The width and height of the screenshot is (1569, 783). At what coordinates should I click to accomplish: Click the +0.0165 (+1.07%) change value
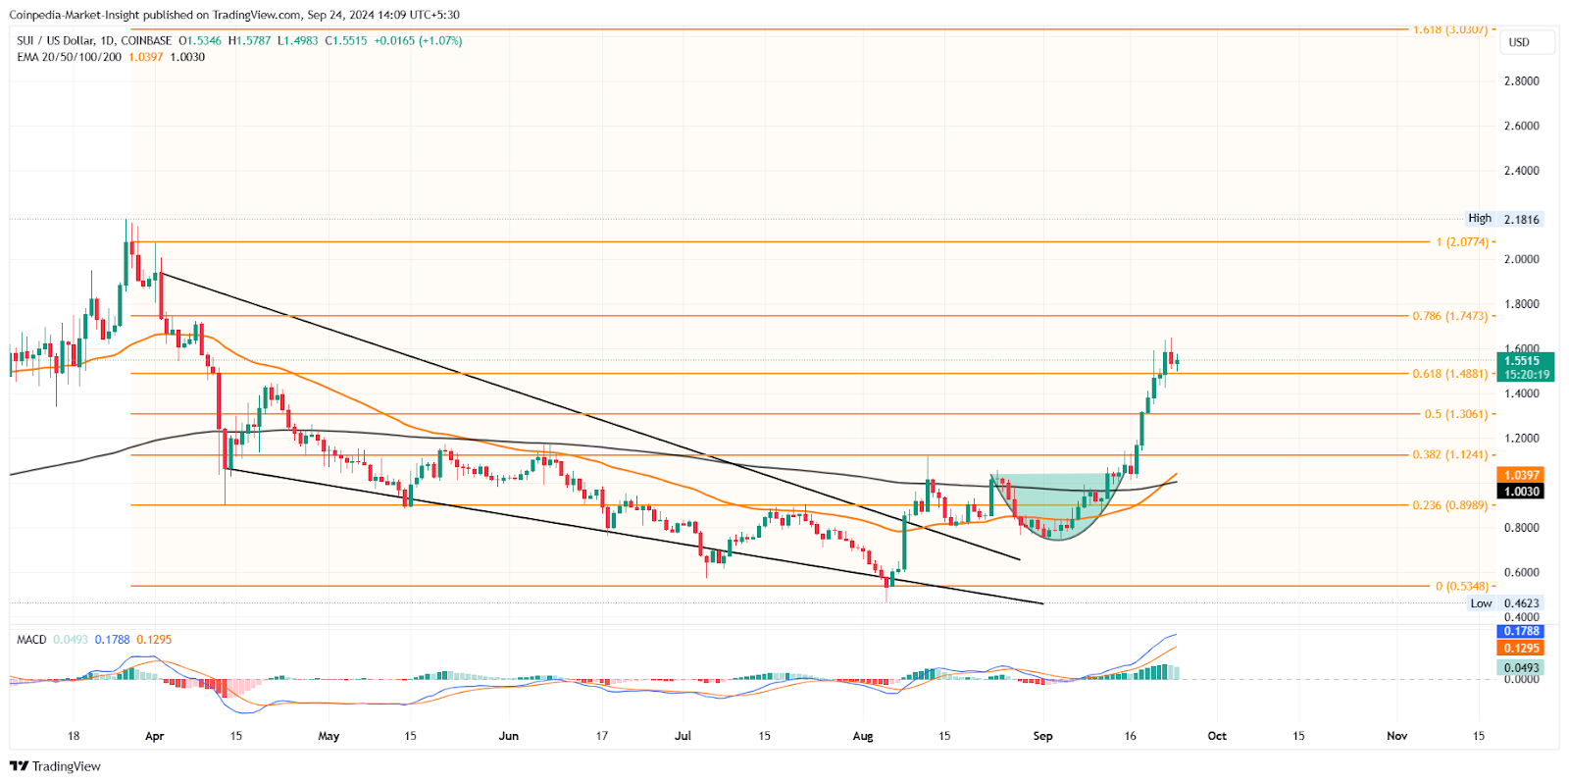coord(418,41)
